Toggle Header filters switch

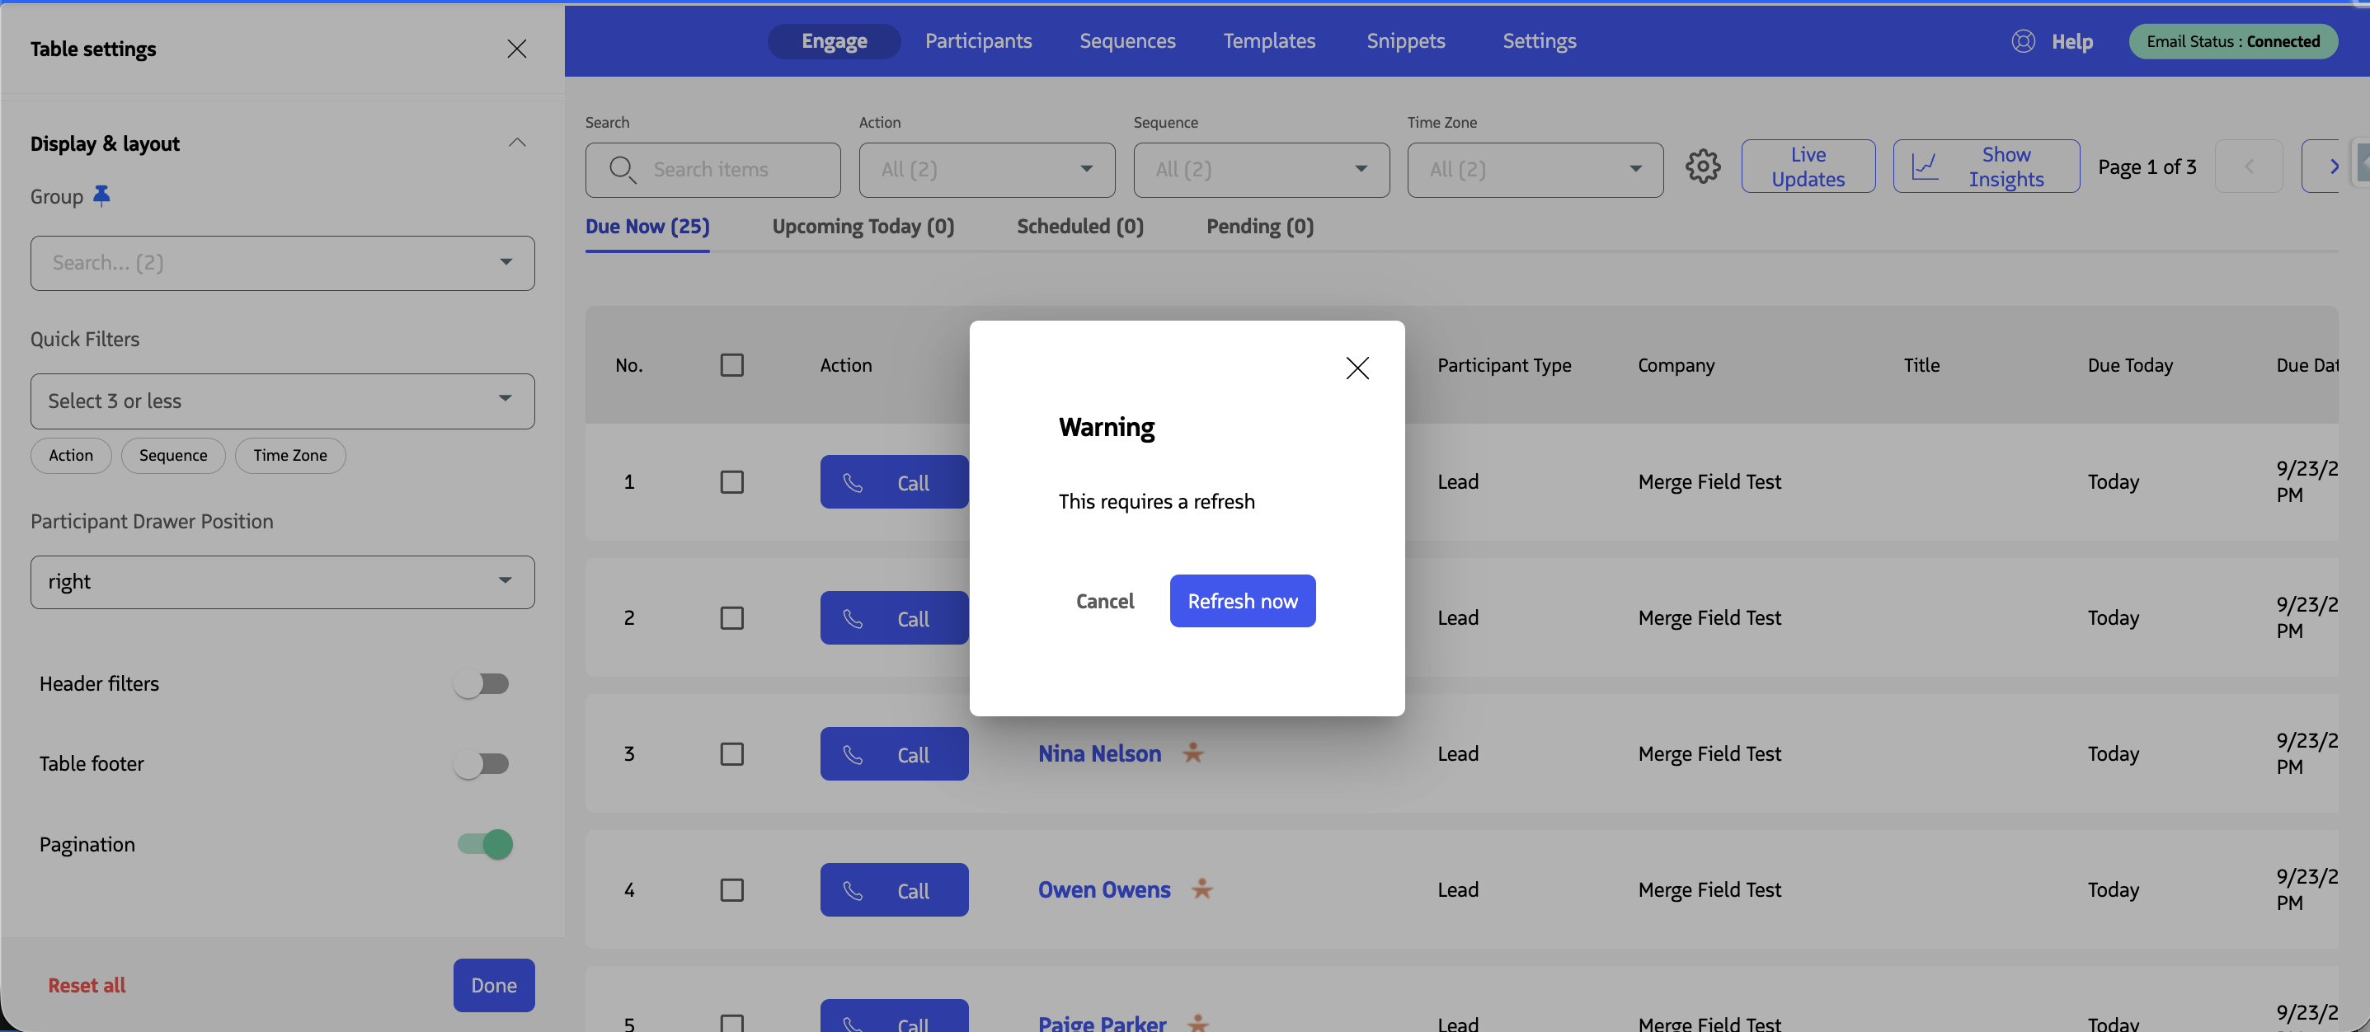(482, 683)
